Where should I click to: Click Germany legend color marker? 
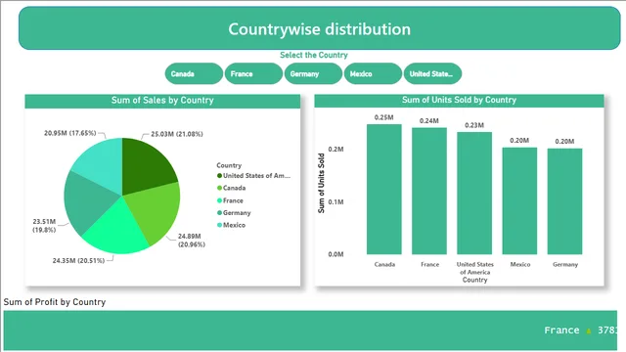point(219,213)
